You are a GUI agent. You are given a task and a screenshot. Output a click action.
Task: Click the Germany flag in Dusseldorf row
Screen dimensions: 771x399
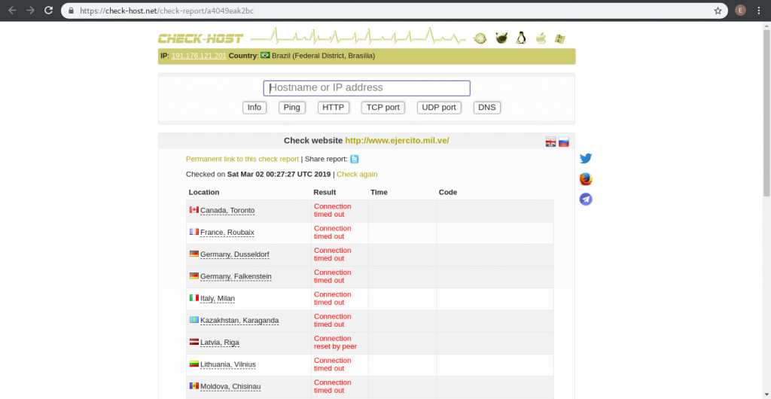tap(194, 254)
